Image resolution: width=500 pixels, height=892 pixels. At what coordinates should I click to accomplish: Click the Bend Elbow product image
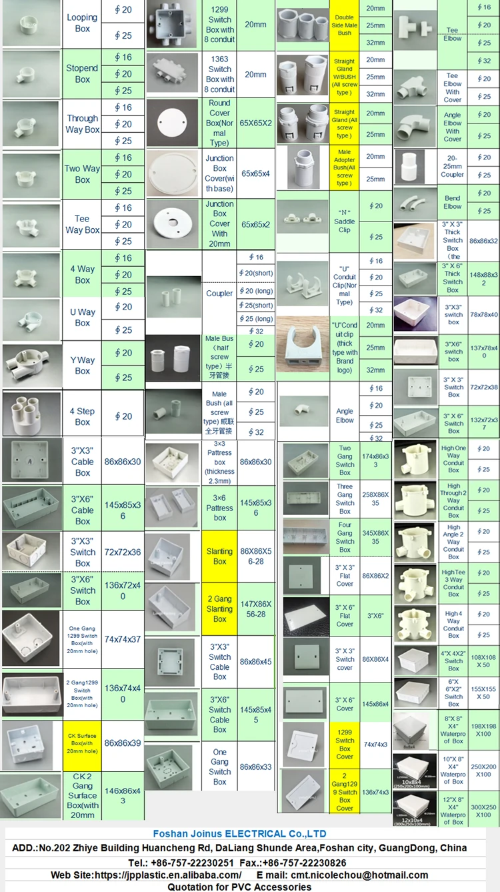pyautogui.click(x=415, y=202)
